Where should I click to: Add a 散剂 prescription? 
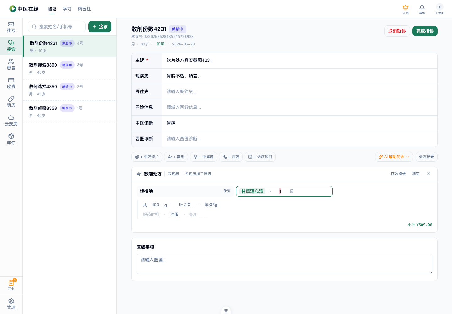(176, 157)
